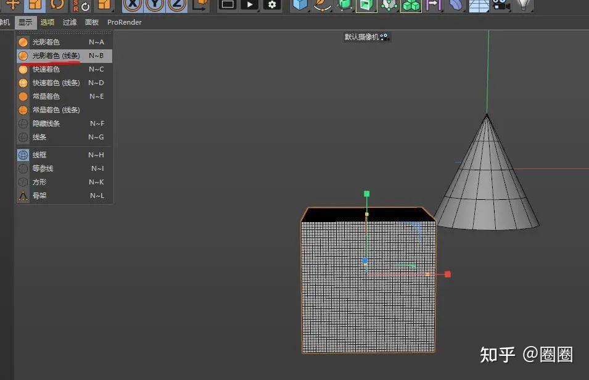The height and width of the screenshot is (380, 589).
Task: Open the volume builder icon with green dots
Action: (389, 6)
